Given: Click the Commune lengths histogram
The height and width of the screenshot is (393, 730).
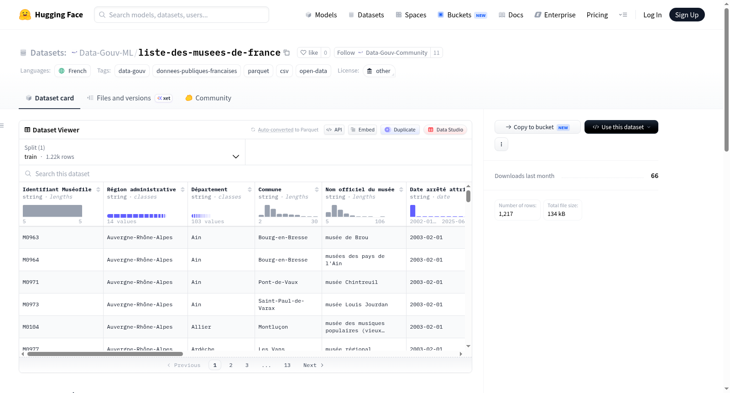Looking at the screenshot, I should click(x=288, y=211).
